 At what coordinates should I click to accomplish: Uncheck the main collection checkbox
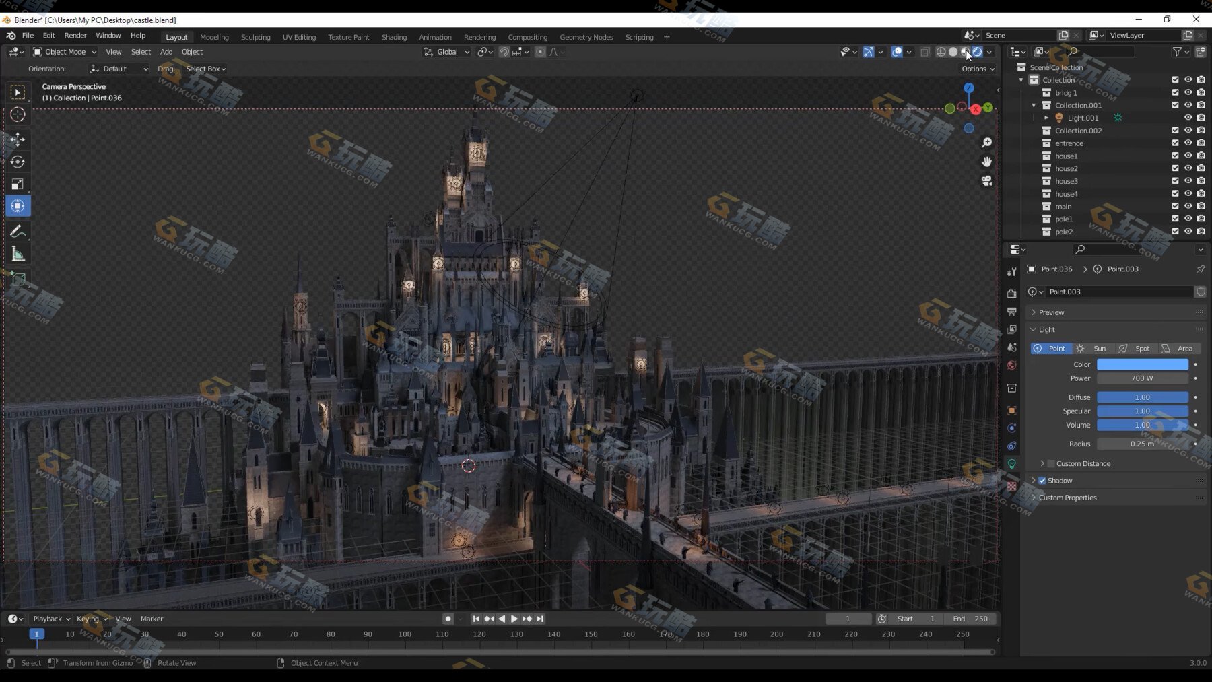(x=1176, y=206)
